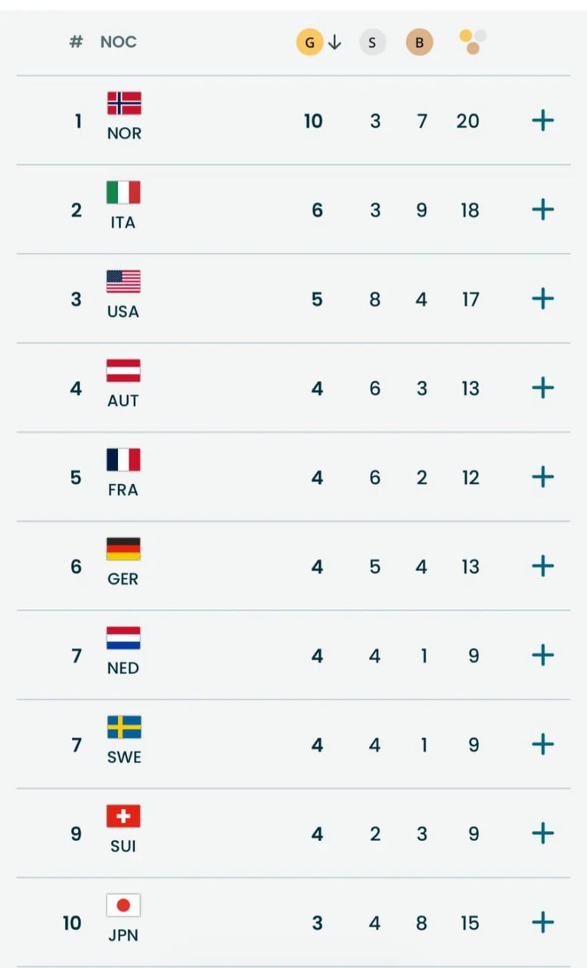Image resolution: width=587 pixels, height=968 pixels.
Task: Open the FRA country link
Action: pos(123,489)
